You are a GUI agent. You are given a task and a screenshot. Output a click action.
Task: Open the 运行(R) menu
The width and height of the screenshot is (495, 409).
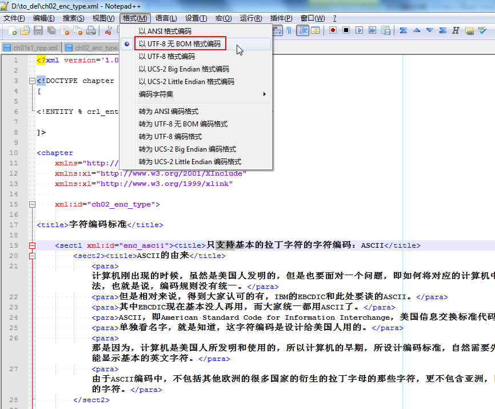251,18
